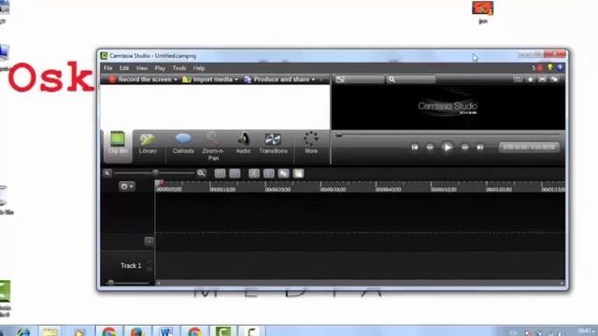The height and width of the screenshot is (336, 598).
Task: Click the add track plus button
Action: [149, 241]
